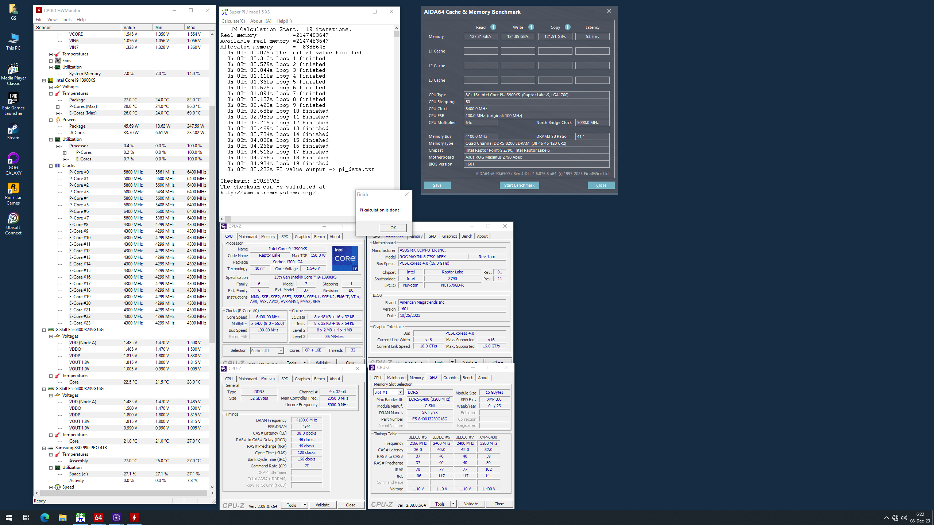Launch GOG GALAXY desktop icon
Screen dimensions: 934x525
point(13,164)
